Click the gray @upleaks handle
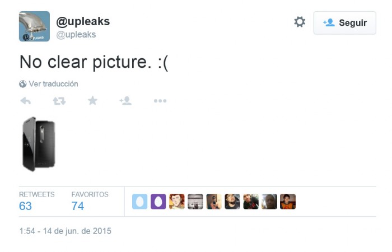Viewport: 392px width, 252px height. tap(76, 35)
